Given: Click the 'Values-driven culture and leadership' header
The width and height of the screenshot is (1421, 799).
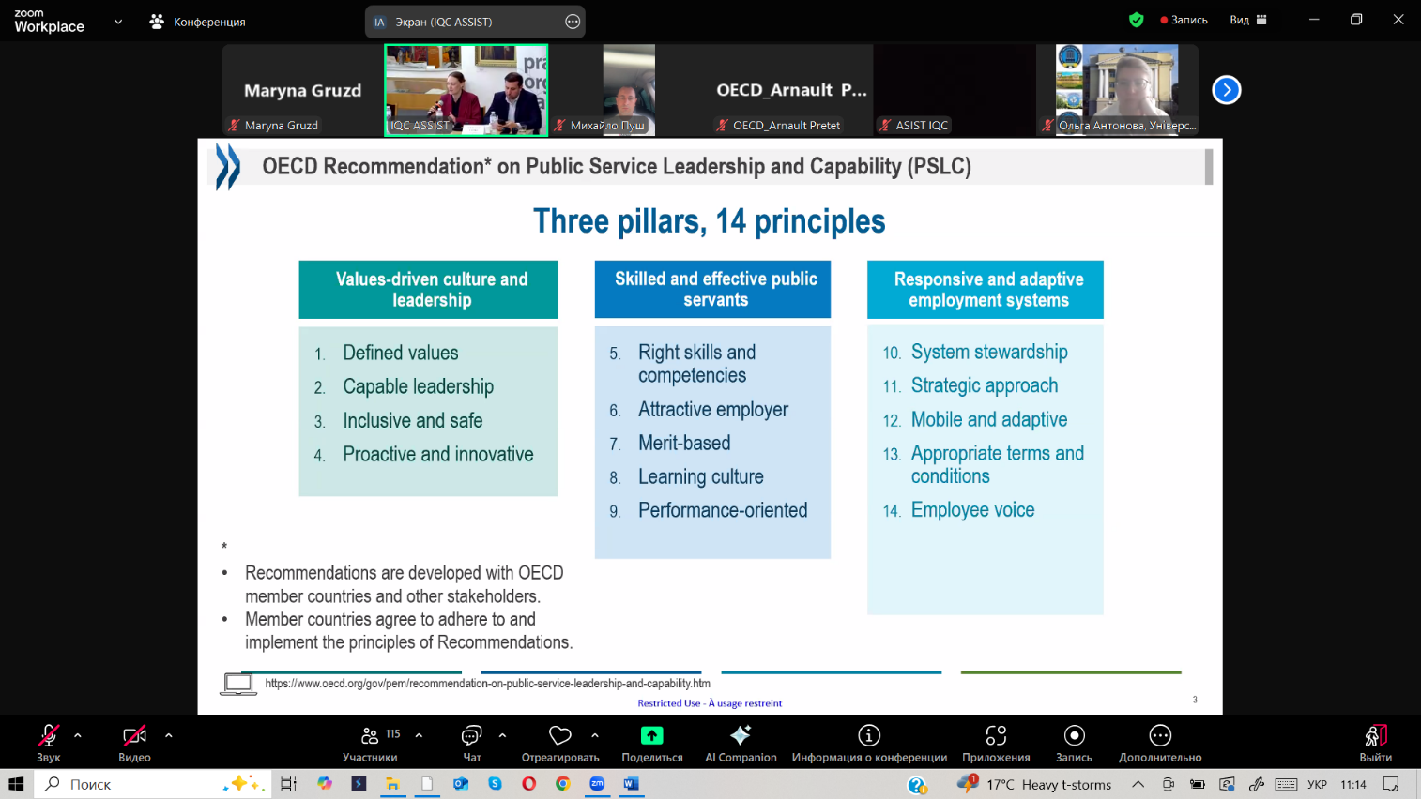Looking at the screenshot, I should pos(428,290).
